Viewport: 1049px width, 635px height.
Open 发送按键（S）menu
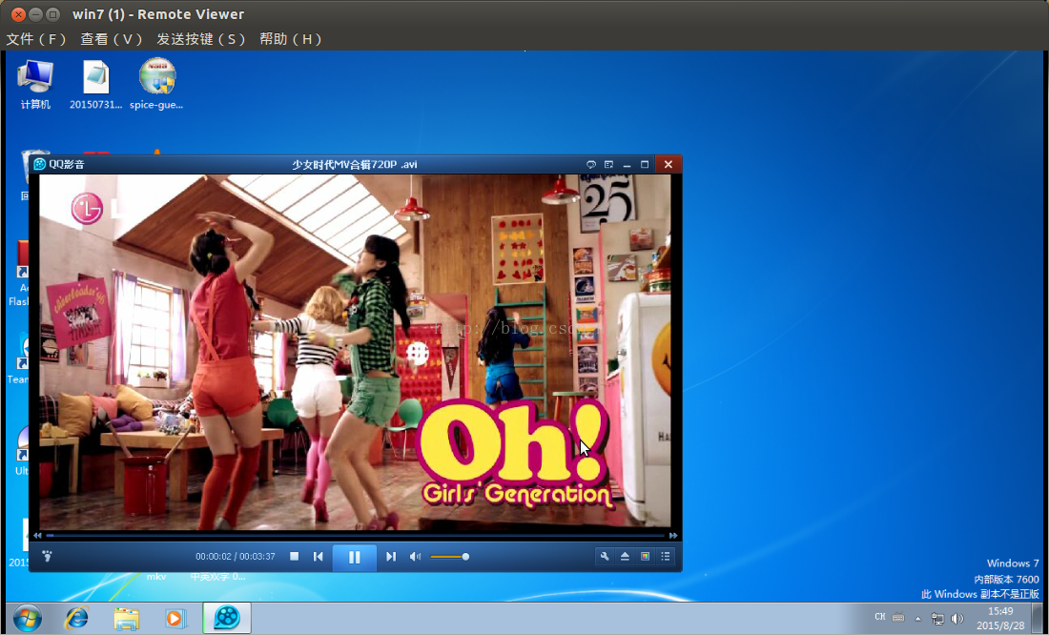click(201, 39)
